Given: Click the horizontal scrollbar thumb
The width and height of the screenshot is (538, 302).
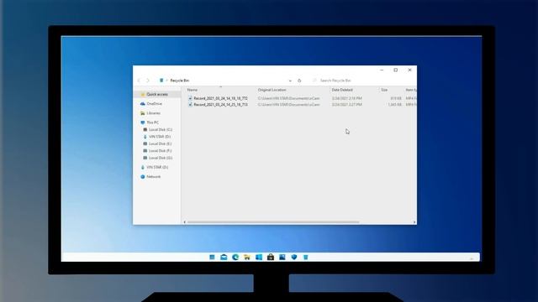Looking at the screenshot, I should (273, 222).
